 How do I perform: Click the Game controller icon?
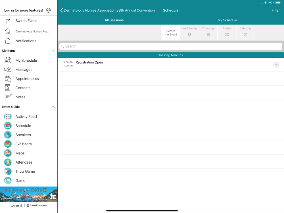click(x=8, y=181)
